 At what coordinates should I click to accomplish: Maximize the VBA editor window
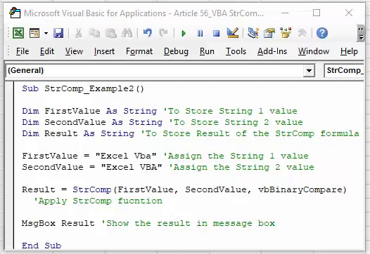tap(317, 13)
